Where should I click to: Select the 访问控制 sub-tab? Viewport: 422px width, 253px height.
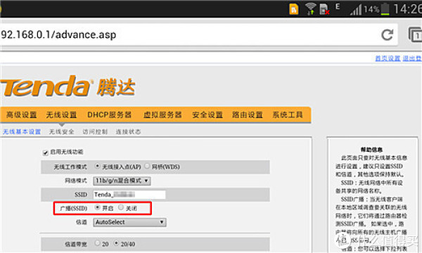tap(95, 131)
